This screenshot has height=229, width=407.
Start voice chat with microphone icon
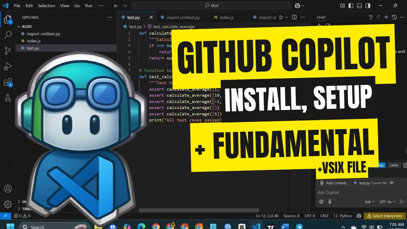[x=330, y=201]
